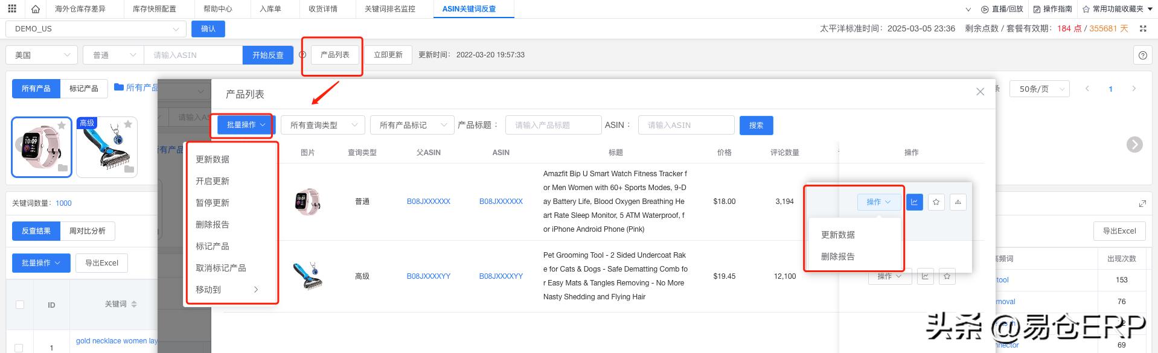Open the 50条/页 page size dropdown
This screenshot has height=353, width=1158.
point(1040,89)
